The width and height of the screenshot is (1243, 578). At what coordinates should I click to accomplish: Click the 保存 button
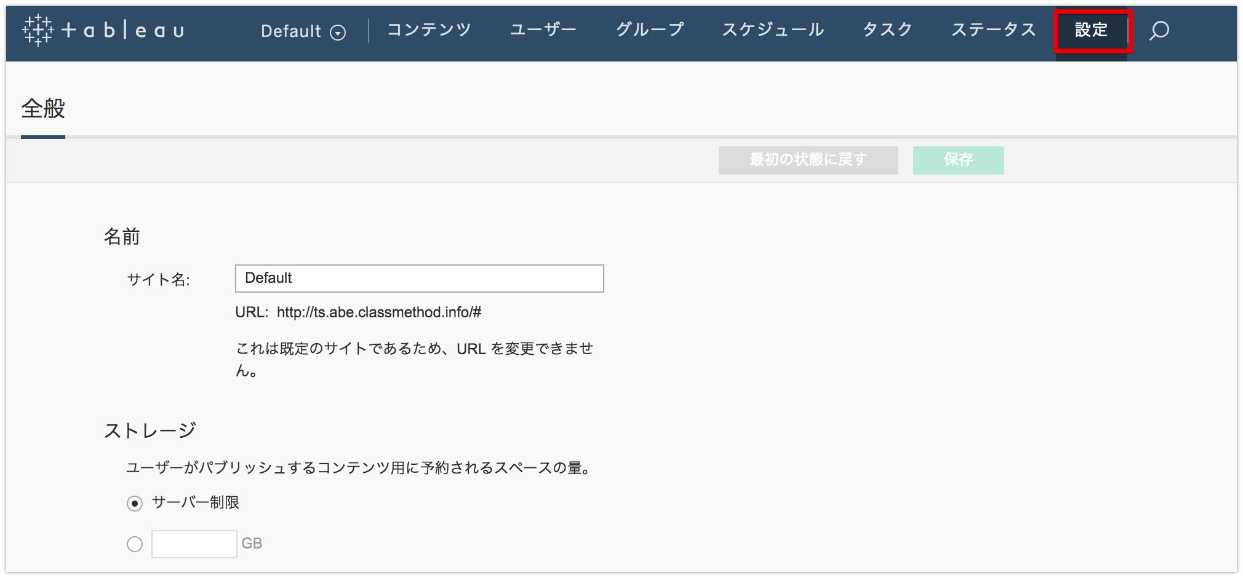tap(958, 160)
